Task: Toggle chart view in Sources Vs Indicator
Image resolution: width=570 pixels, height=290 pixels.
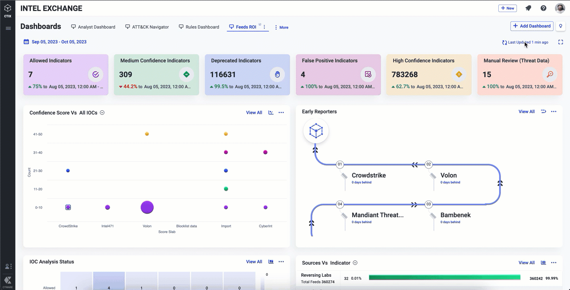Action: pyautogui.click(x=543, y=263)
